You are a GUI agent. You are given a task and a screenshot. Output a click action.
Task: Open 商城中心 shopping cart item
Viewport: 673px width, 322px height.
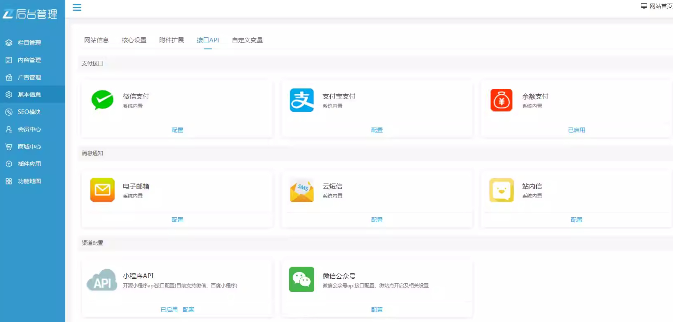click(x=29, y=147)
